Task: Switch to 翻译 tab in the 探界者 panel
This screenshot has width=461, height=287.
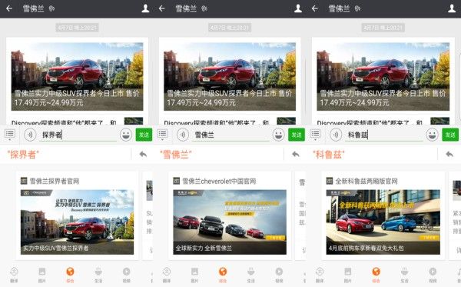Action: (14, 275)
